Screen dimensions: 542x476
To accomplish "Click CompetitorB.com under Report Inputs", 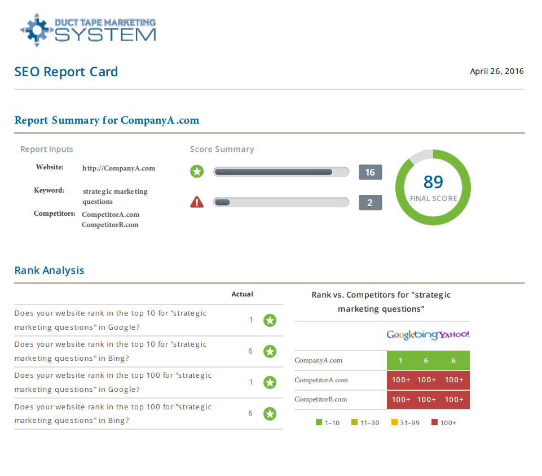I will [111, 225].
